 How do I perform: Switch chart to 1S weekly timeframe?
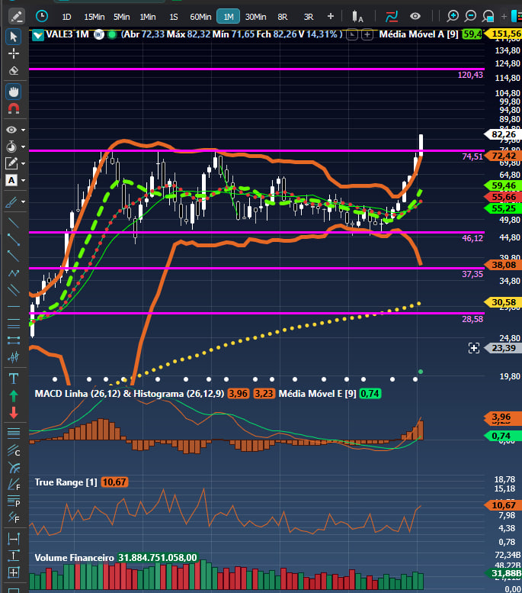(x=174, y=17)
